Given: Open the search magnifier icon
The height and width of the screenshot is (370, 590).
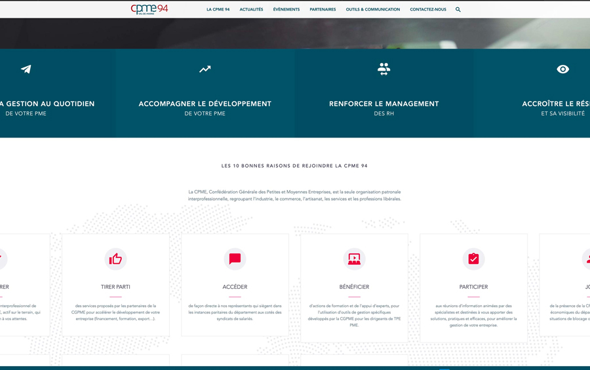Looking at the screenshot, I should pos(458,9).
